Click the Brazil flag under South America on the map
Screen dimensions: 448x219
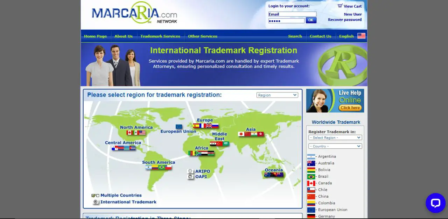point(162,167)
